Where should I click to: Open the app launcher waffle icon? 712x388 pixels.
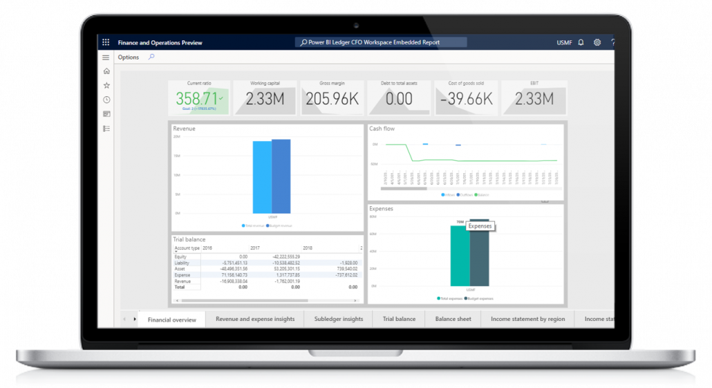(106, 42)
